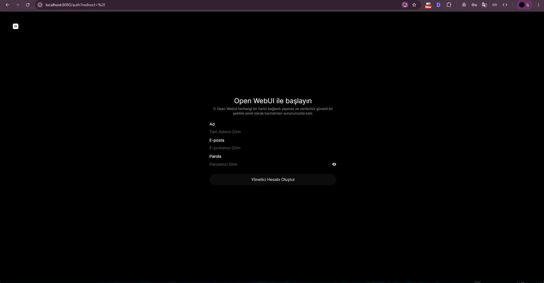Click the Ad field label
544x283 pixels.
(x=212, y=124)
